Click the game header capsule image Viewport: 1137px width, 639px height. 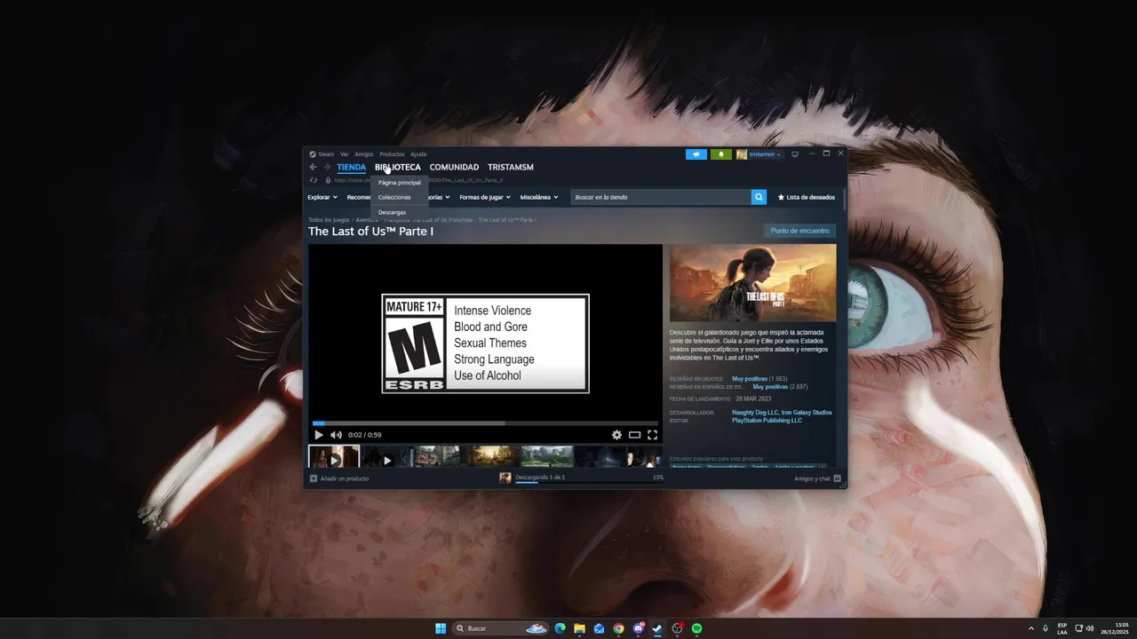752,283
